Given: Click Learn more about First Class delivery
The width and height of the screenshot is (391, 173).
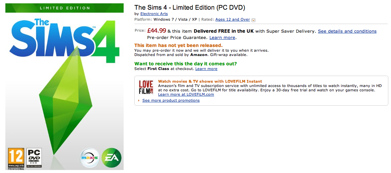Looking at the screenshot, I should click(x=206, y=69).
